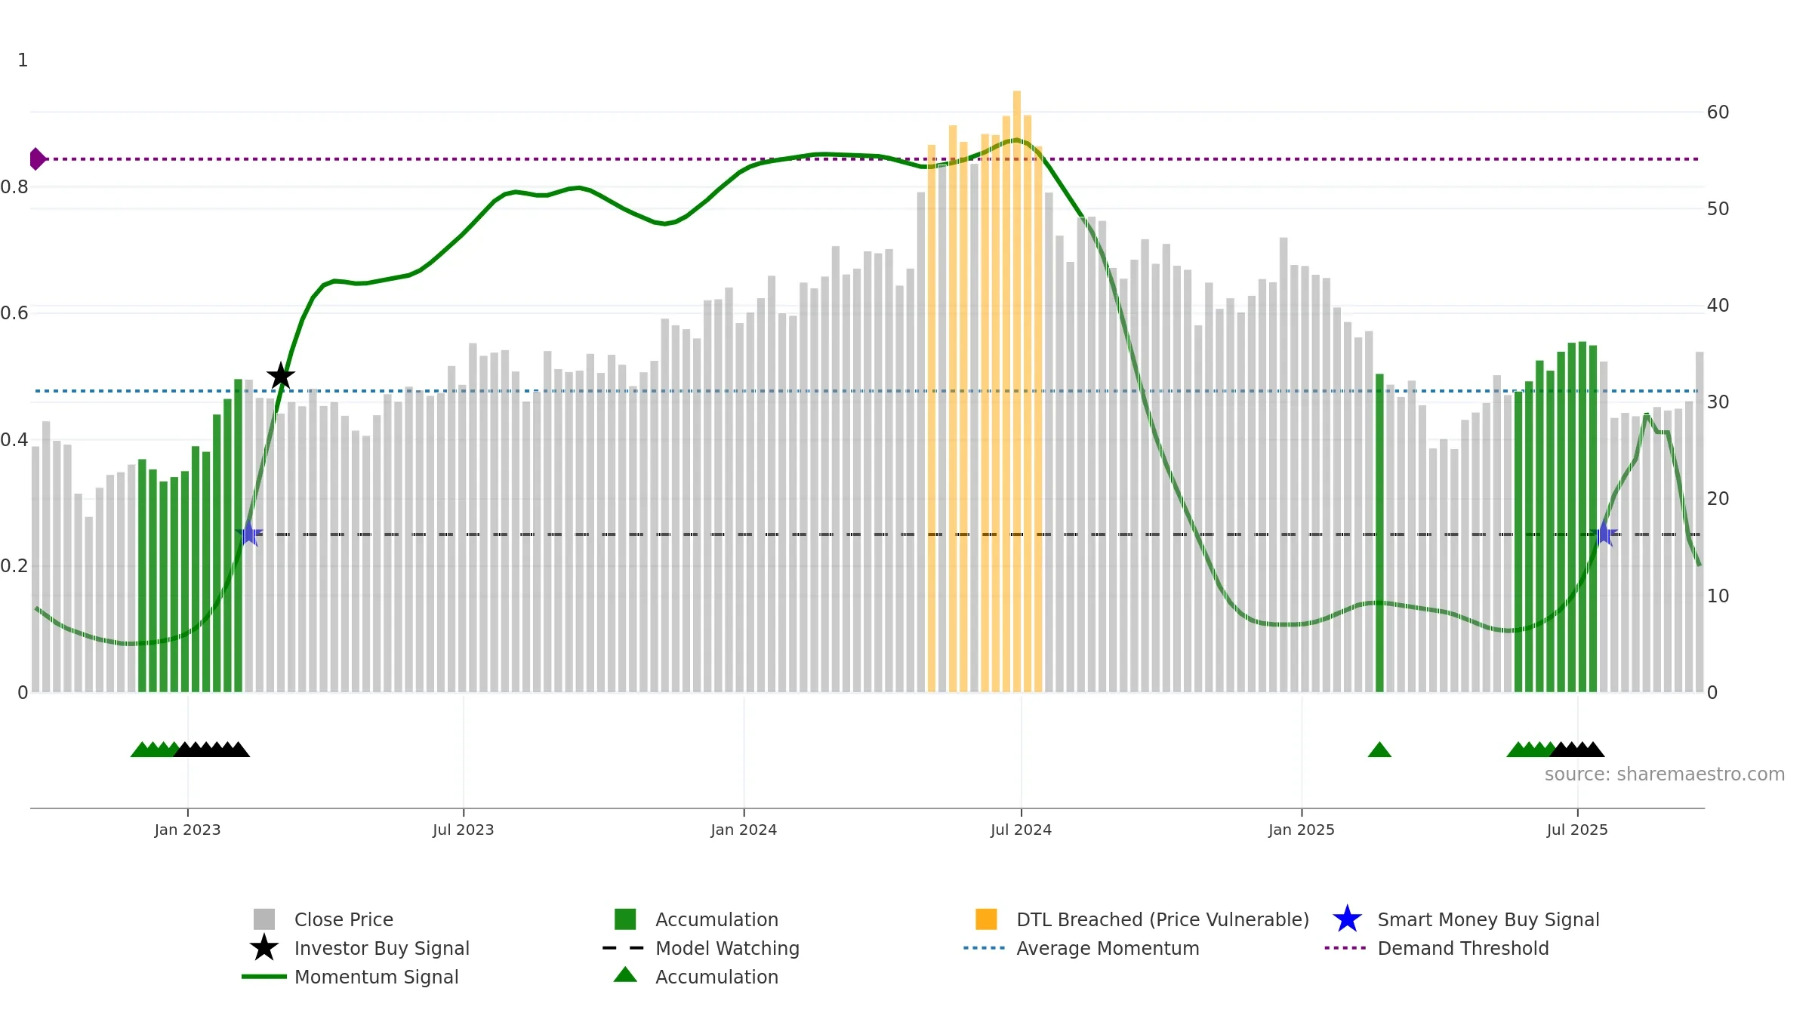The image size is (1812, 1019).
Task: Click the Investor Buy Signal legend star
Action: [x=264, y=948]
